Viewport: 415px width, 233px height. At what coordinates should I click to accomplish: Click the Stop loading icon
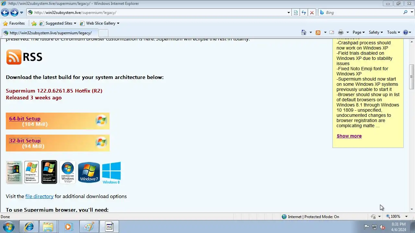[312, 13]
